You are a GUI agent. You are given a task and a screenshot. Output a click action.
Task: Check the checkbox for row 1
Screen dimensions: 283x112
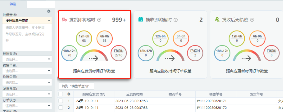61,101
